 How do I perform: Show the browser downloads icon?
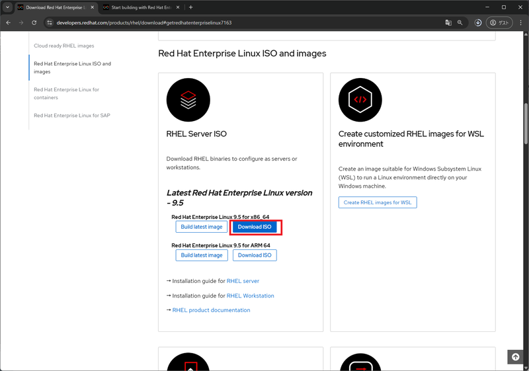point(477,22)
